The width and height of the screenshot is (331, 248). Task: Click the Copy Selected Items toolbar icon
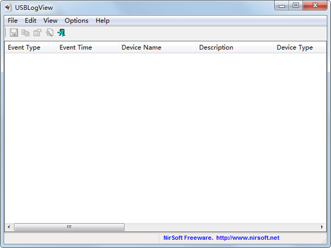[x=25, y=33]
